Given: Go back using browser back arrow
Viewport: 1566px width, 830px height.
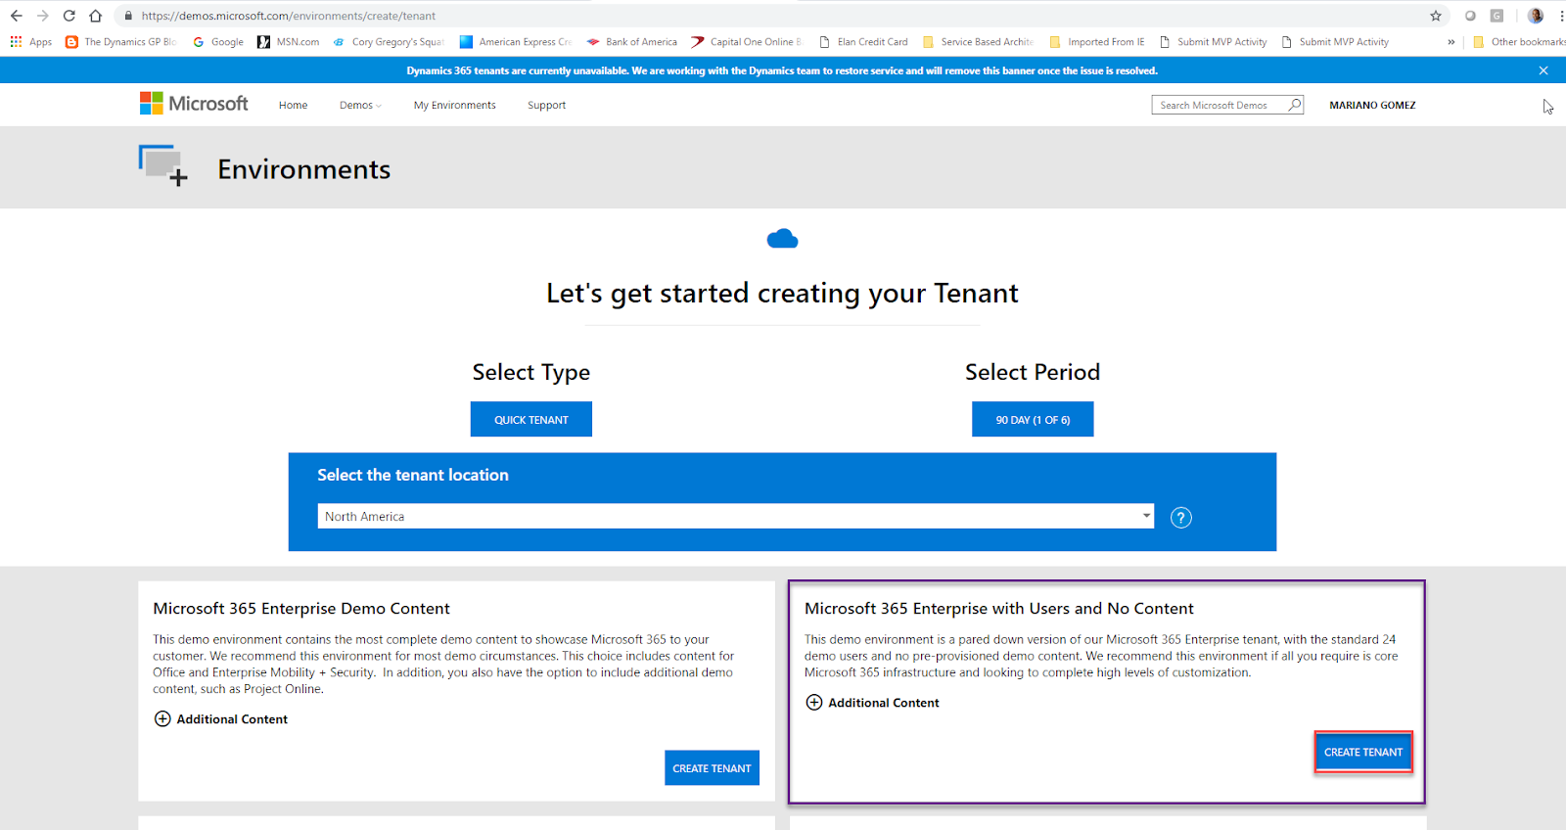Looking at the screenshot, I should tap(16, 16).
